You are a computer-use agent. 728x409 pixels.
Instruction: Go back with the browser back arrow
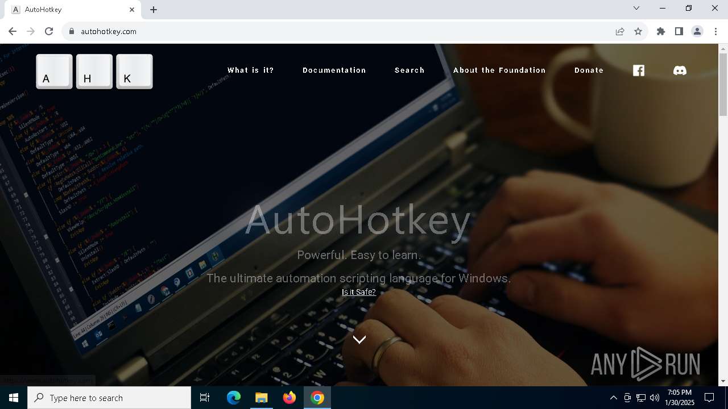point(13,31)
